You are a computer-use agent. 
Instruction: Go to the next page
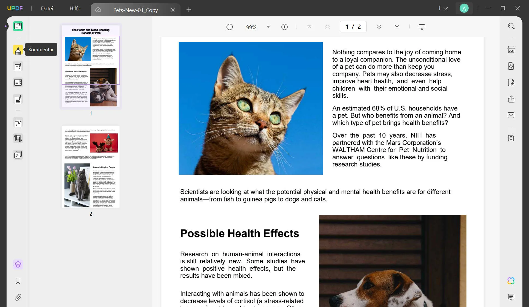(x=379, y=27)
